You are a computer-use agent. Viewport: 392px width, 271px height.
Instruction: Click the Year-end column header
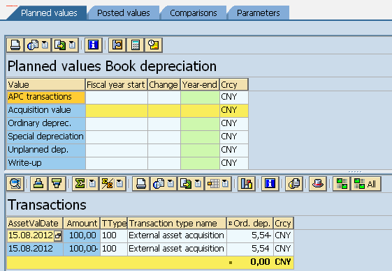[x=200, y=84]
